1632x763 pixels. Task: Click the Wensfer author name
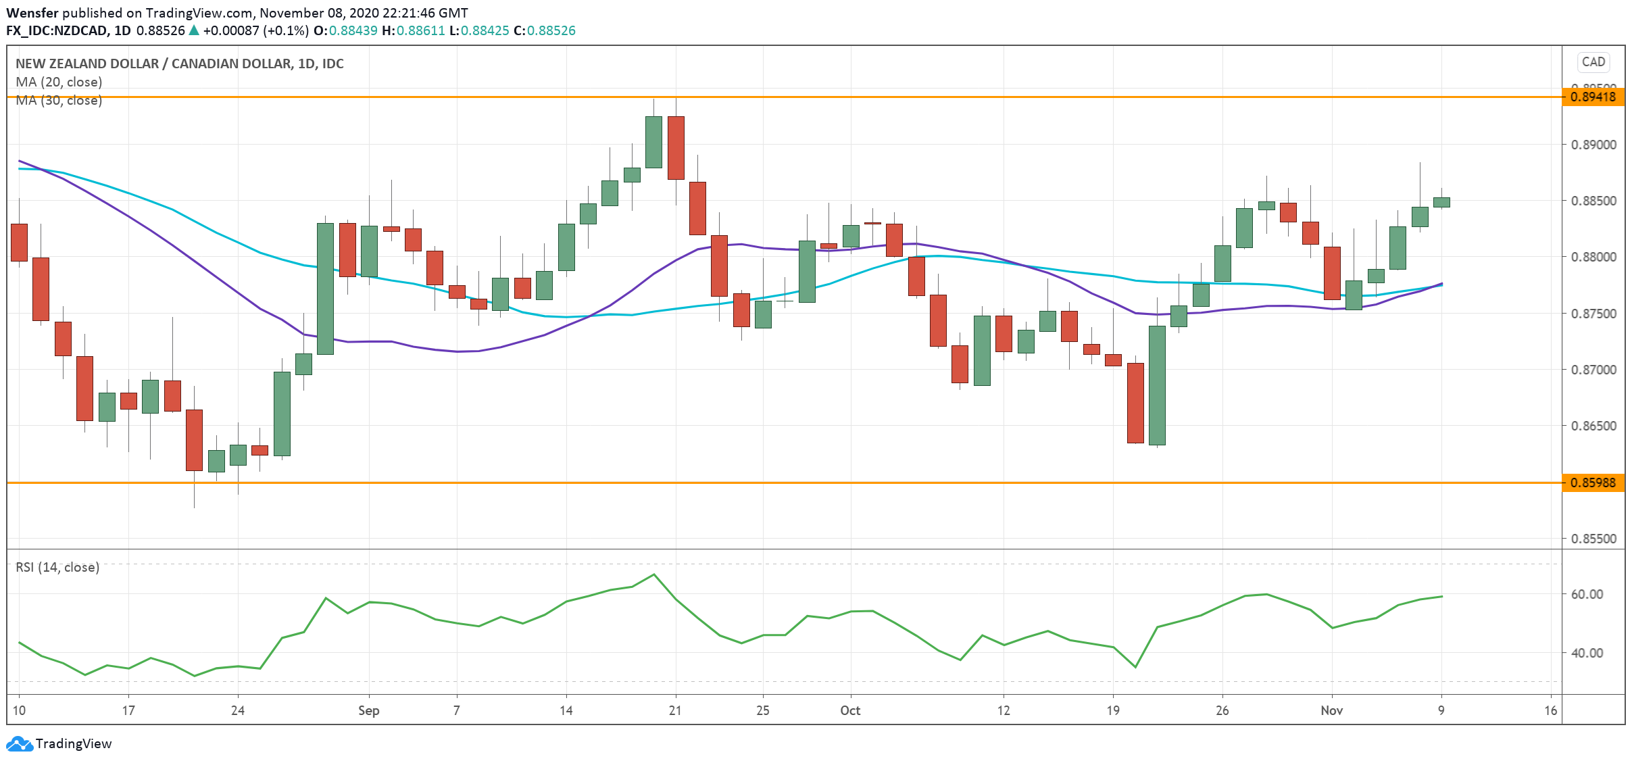coord(32,13)
